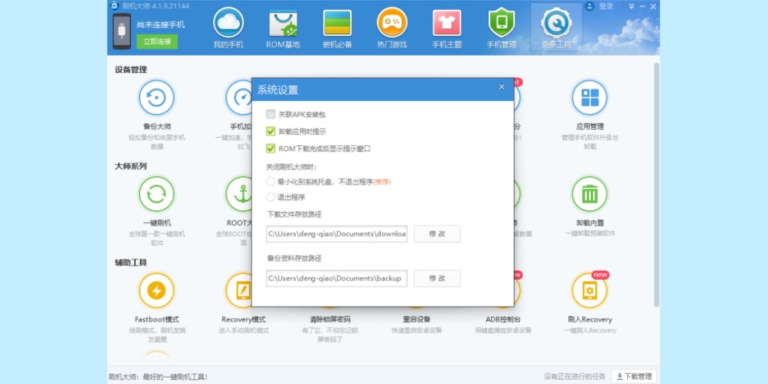Click the green 立即连接 connect button
Screen dimensions: 768x384
[x=157, y=41]
